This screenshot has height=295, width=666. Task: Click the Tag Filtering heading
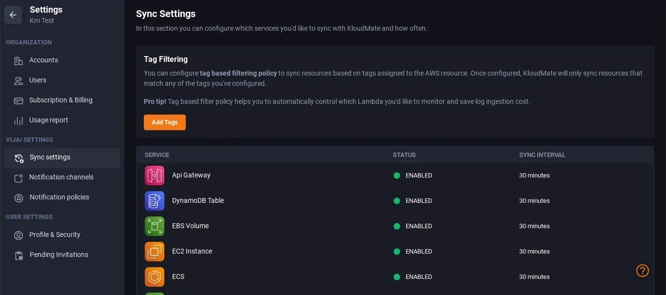[166, 59]
